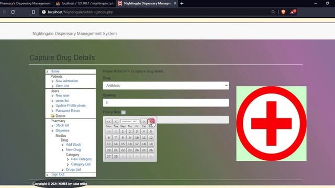The height and width of the screenshot is (188, 335).
Task: Open the Home link in the sidebar
Action: pos(55,71)
